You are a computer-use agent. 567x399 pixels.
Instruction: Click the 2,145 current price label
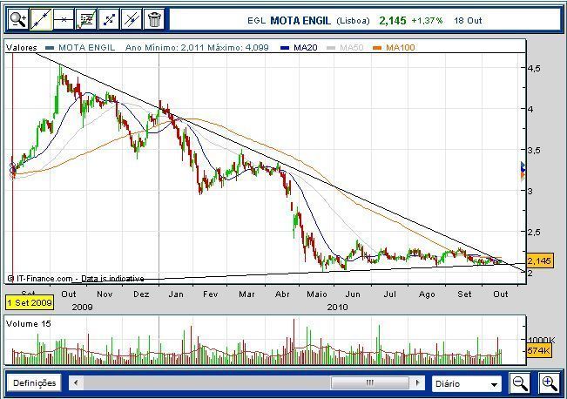[x=539, y=260]
